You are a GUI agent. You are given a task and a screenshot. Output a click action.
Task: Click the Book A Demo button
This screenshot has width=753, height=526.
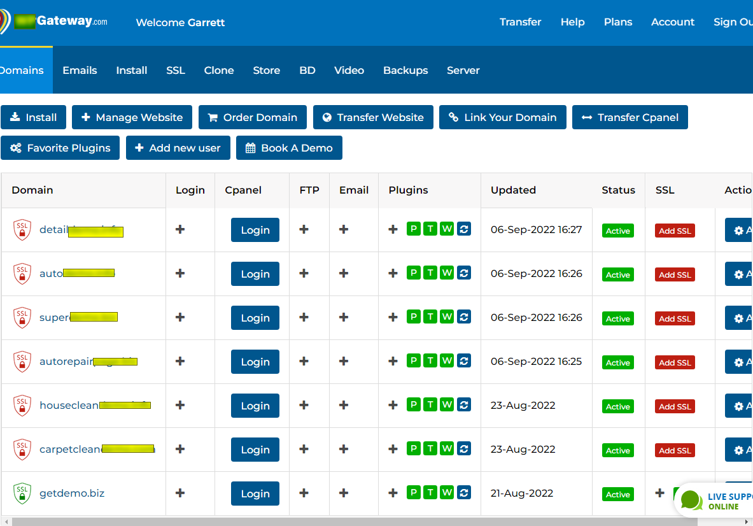click(x=289, y=148)
